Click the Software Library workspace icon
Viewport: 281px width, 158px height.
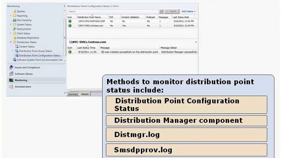(11, 74)
